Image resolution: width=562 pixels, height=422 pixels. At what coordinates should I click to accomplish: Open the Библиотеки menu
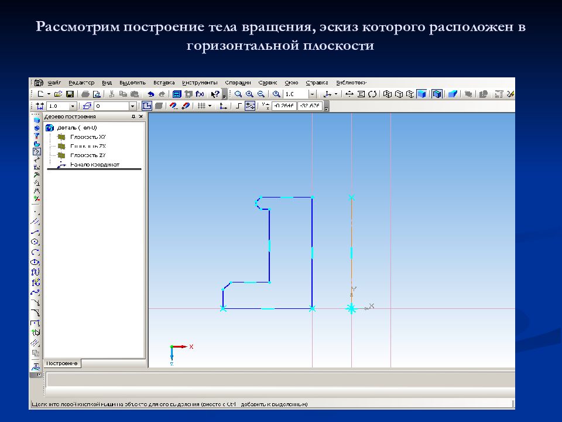351,83
